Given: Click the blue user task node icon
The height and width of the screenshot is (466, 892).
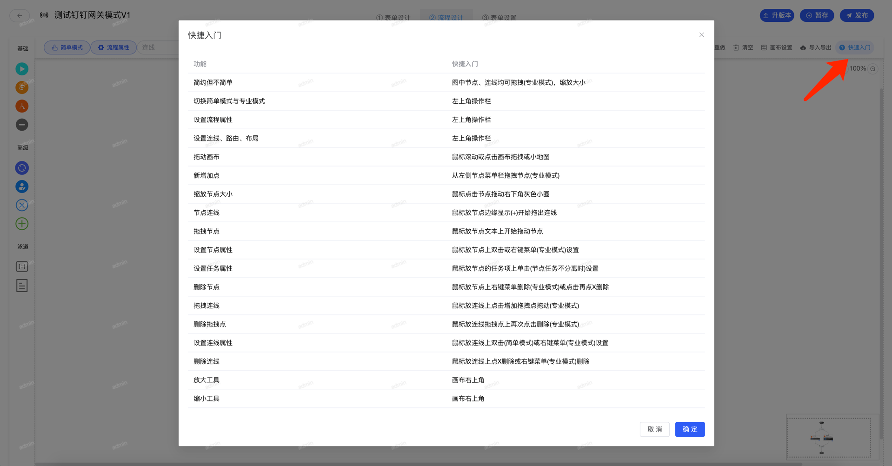Looking at the screenshot, I should pos(22,186).
